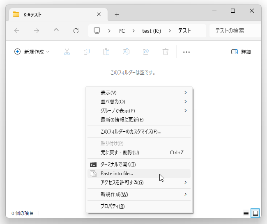This screenshot has height=224, width=267.
Task: Maximize the Explorer window
Action: tap(233, 11)
